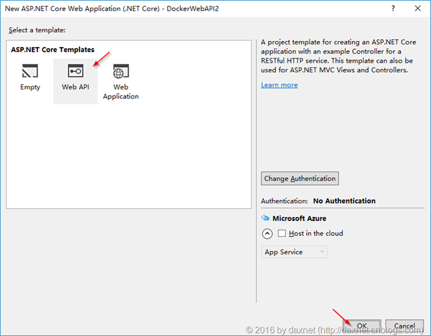Pick the Web Application template icon
This screenshot has width=431, height=336.
tap(121, 71)
